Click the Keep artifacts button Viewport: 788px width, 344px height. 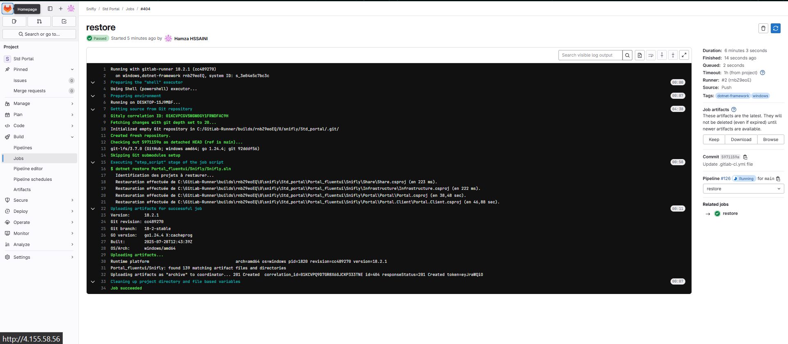714,140
